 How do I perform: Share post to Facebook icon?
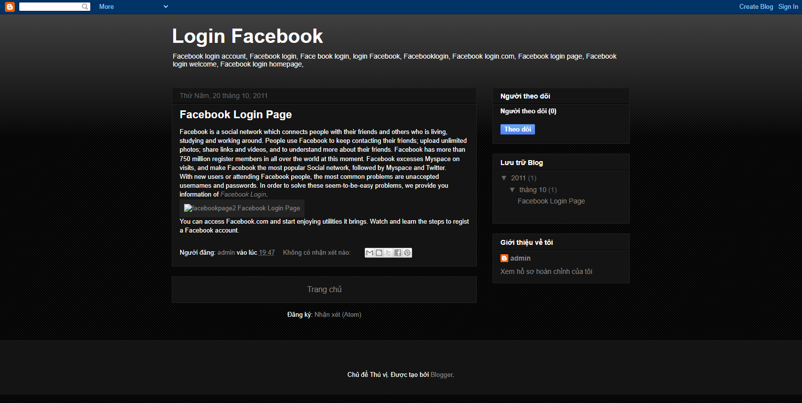pos(398,253)
